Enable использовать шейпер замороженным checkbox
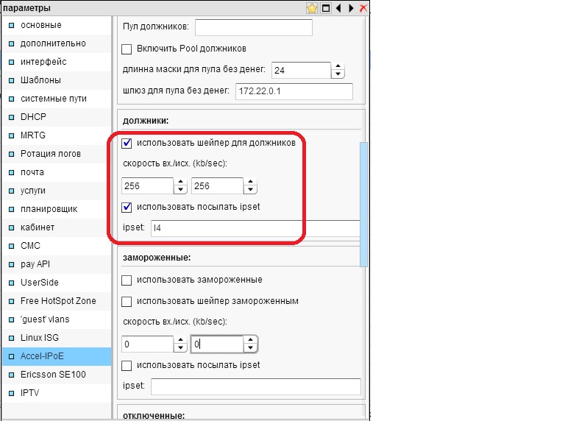The height and width of the screenshot is (421, 565). point(127,301)
